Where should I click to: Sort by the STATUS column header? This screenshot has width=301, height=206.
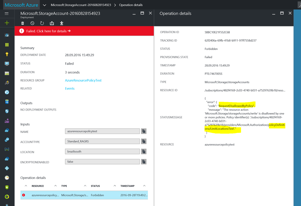(x=95, y=186)
